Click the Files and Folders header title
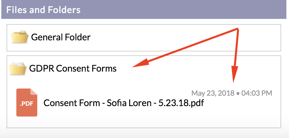This screenshot has height=138, width=289. 43,10
